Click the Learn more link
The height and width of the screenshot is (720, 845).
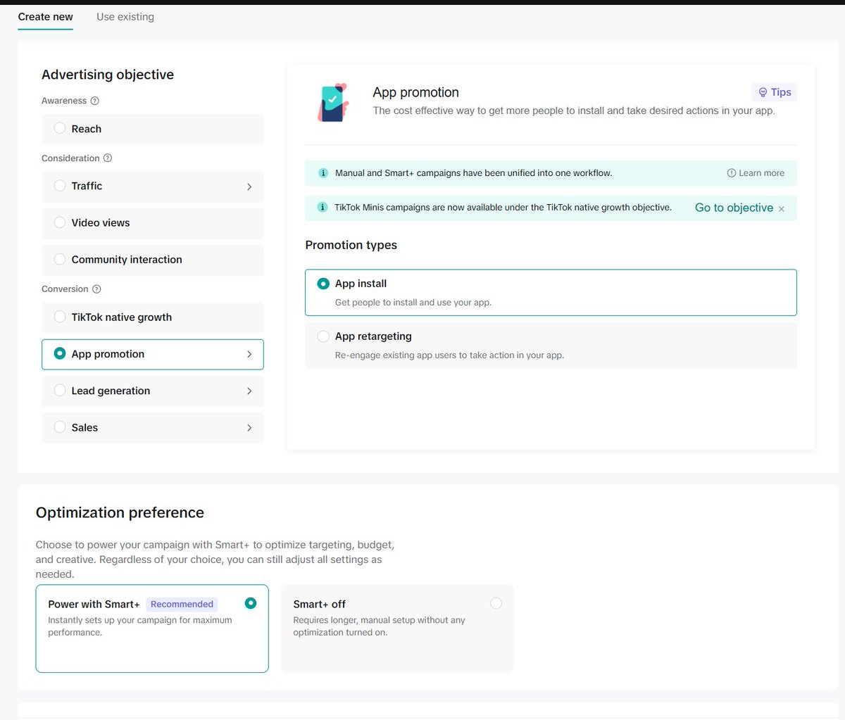(x=761, y=173)
